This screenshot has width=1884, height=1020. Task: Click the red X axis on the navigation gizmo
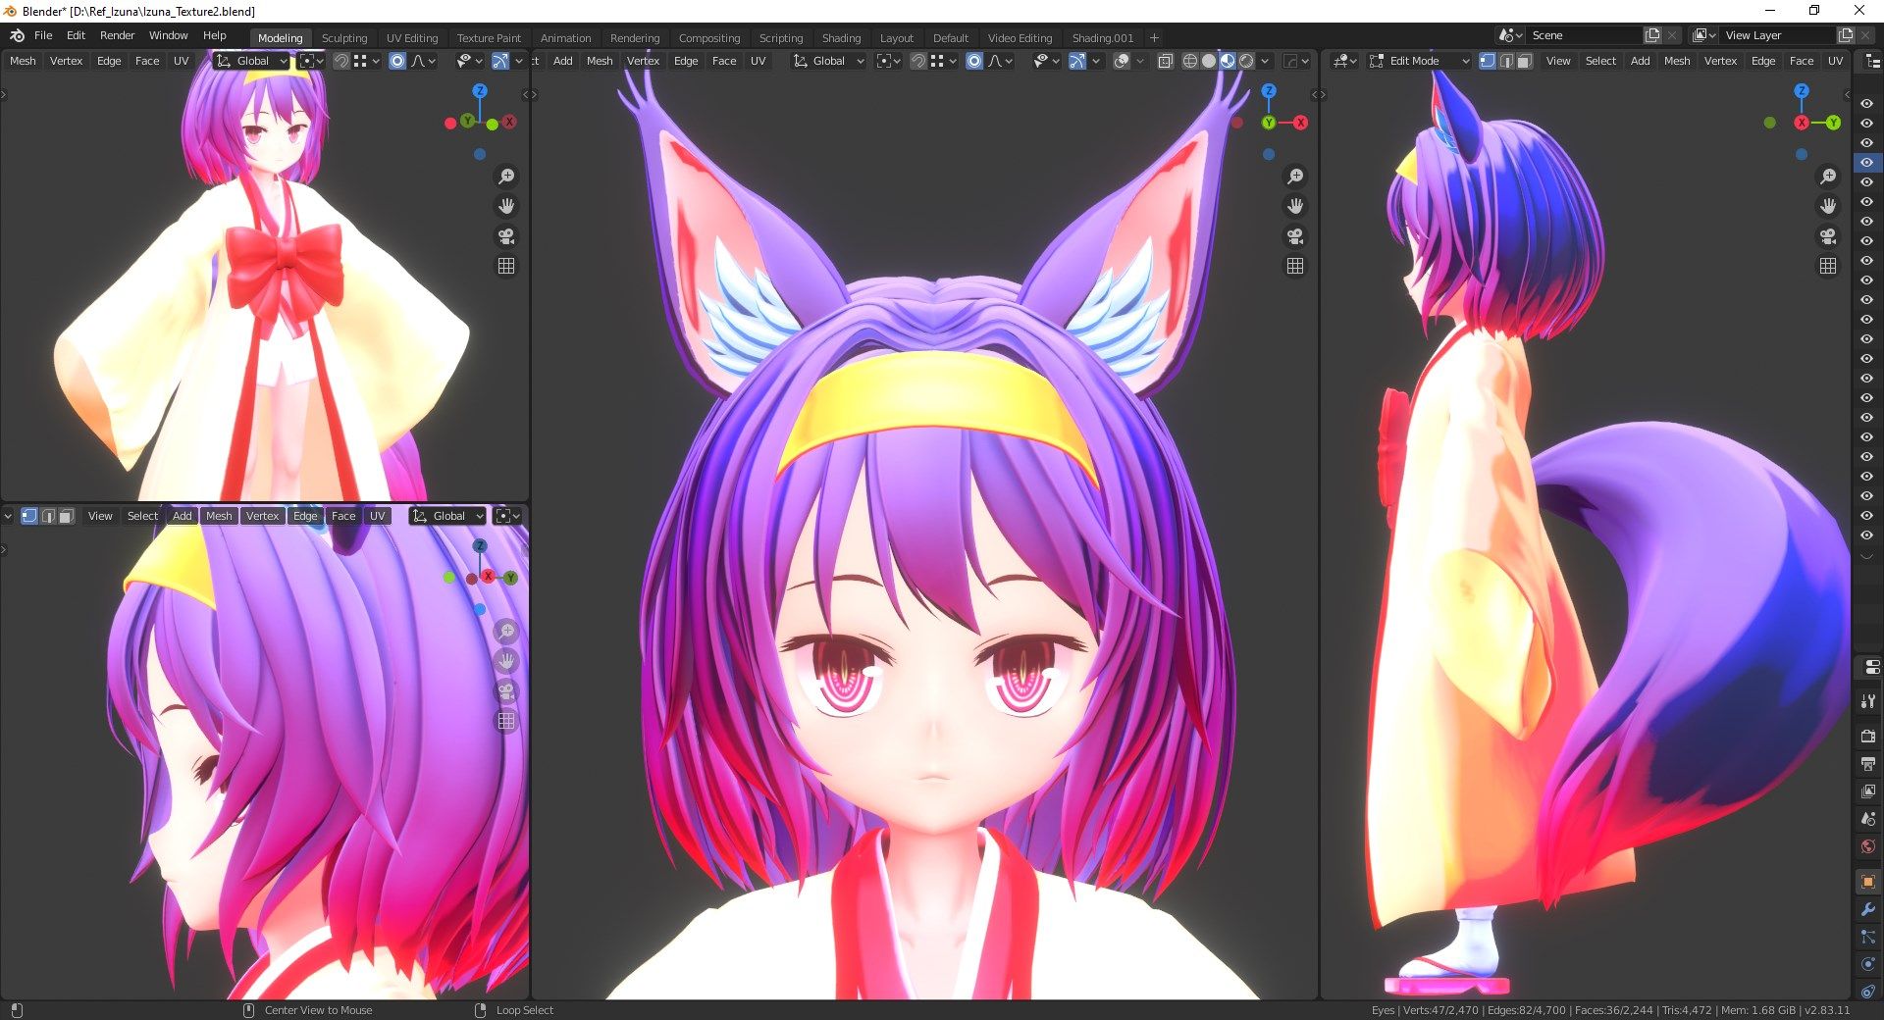coord(1301,123)
